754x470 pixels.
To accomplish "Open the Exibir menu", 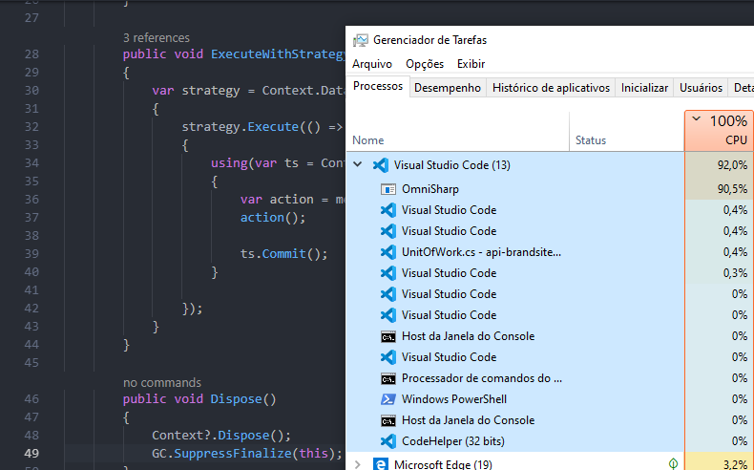I will point(471,64).
